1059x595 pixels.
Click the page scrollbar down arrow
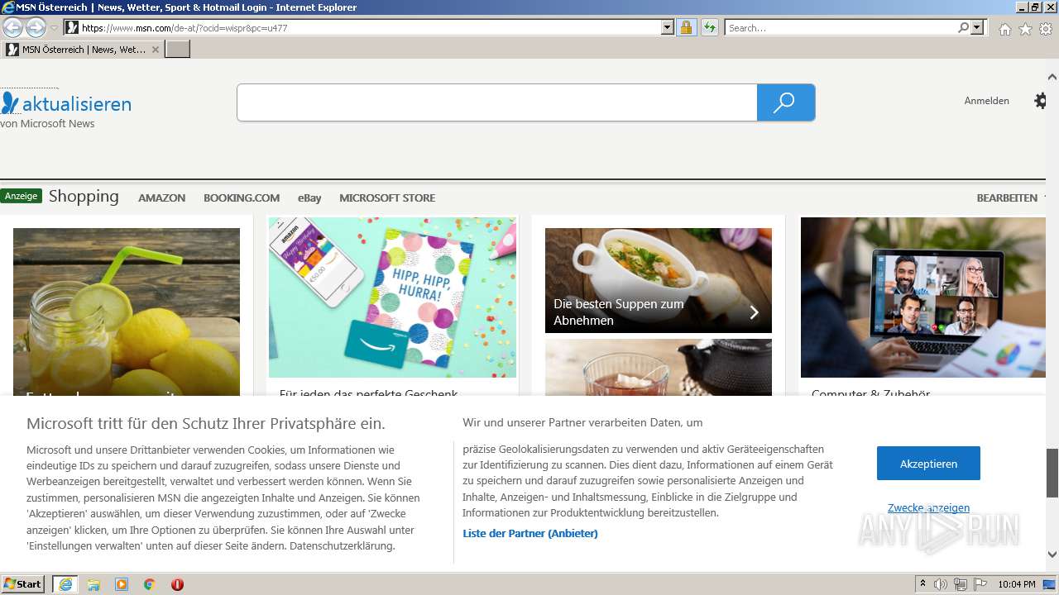coord(1052,555)
